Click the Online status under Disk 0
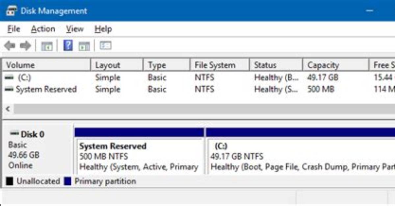395x206 pixels. (20, 165)
